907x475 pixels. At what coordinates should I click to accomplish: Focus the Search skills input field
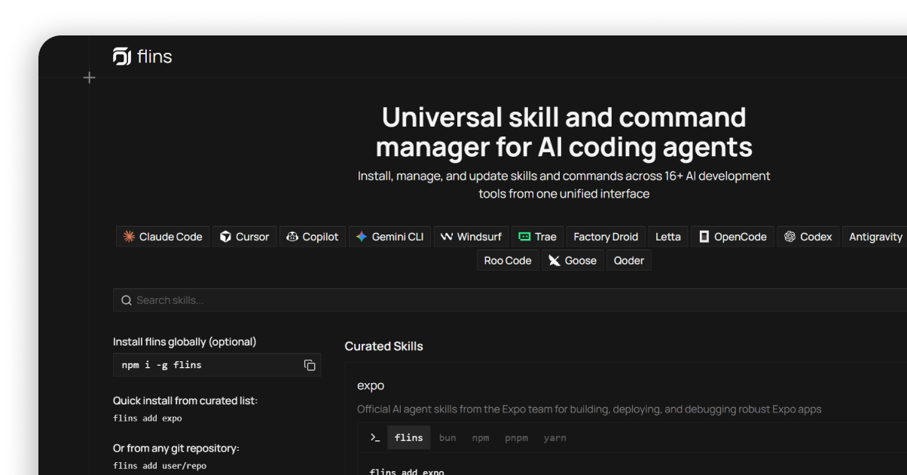click(510, 300)
